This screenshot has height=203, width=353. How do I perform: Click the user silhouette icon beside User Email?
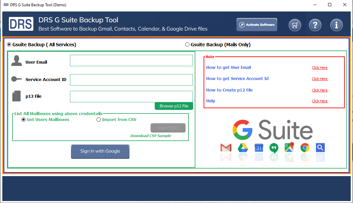coord(17,60)
